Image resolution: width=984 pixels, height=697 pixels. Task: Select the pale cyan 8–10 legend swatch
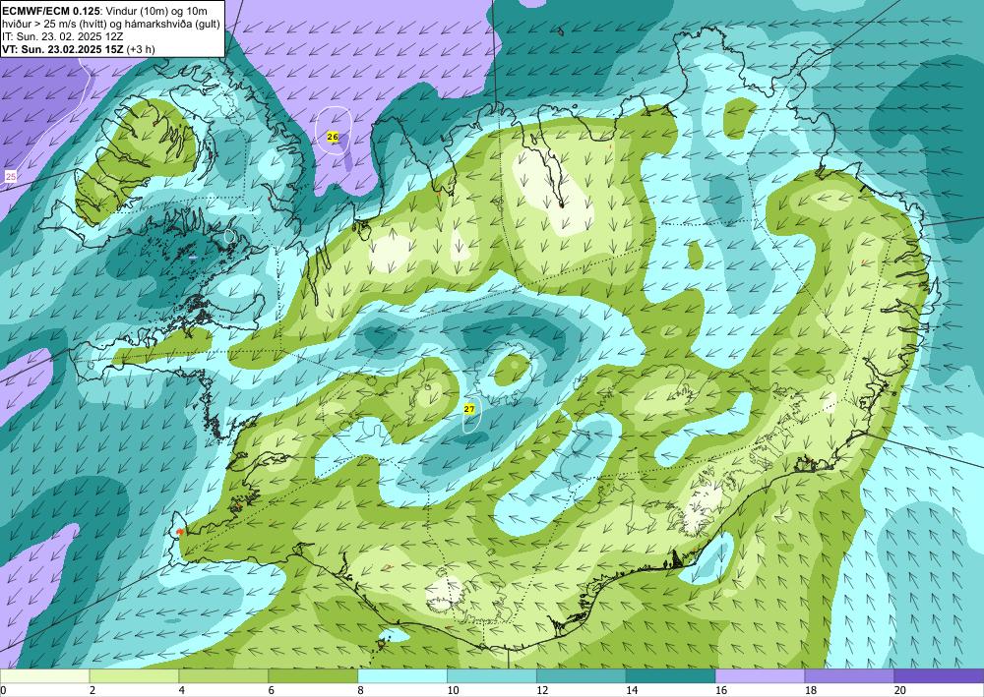click(402, 675)
